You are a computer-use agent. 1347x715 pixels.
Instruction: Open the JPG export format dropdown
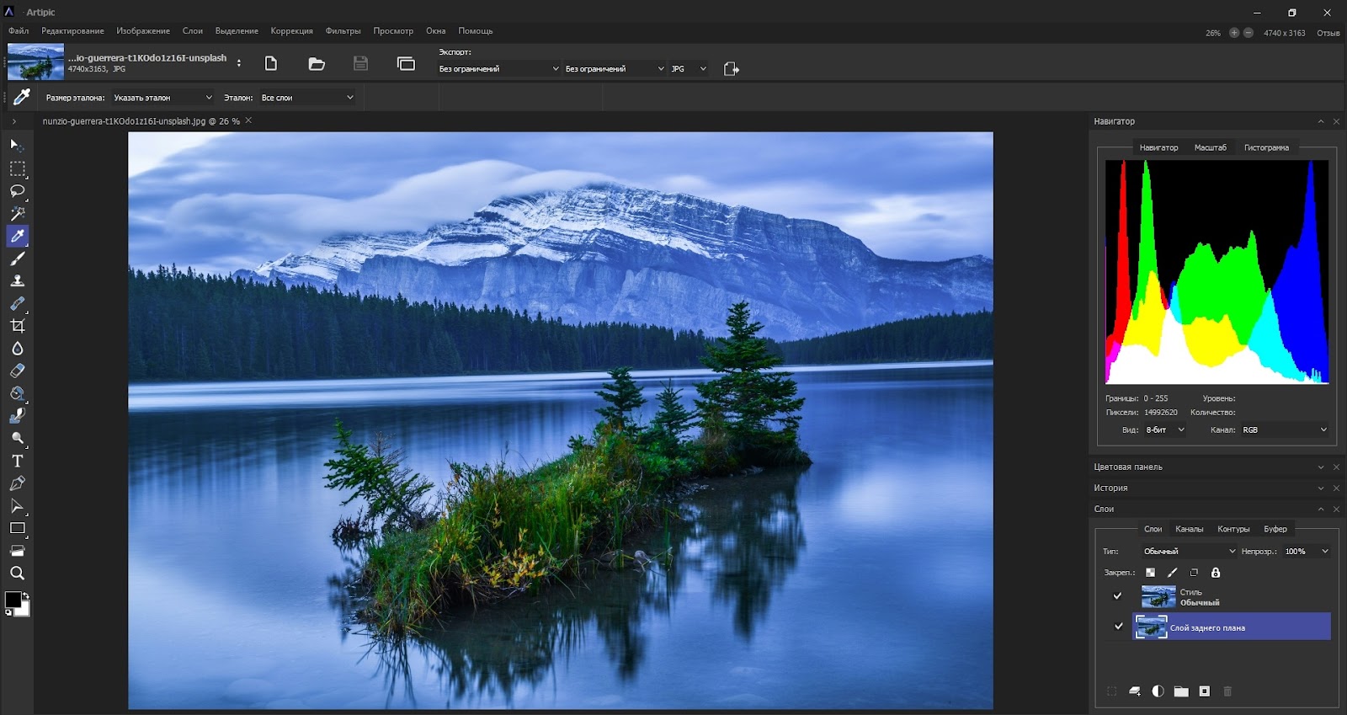pos(689,69)
